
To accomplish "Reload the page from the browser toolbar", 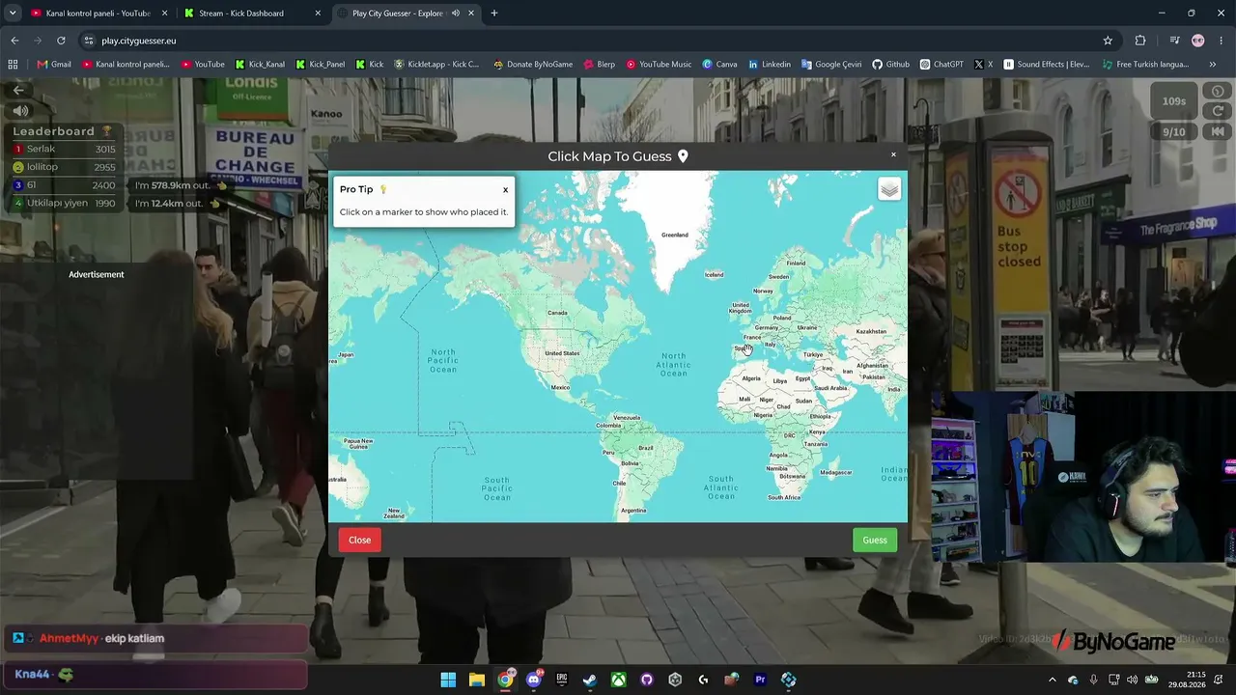I will pyautogui.click(x=61, y=41).
